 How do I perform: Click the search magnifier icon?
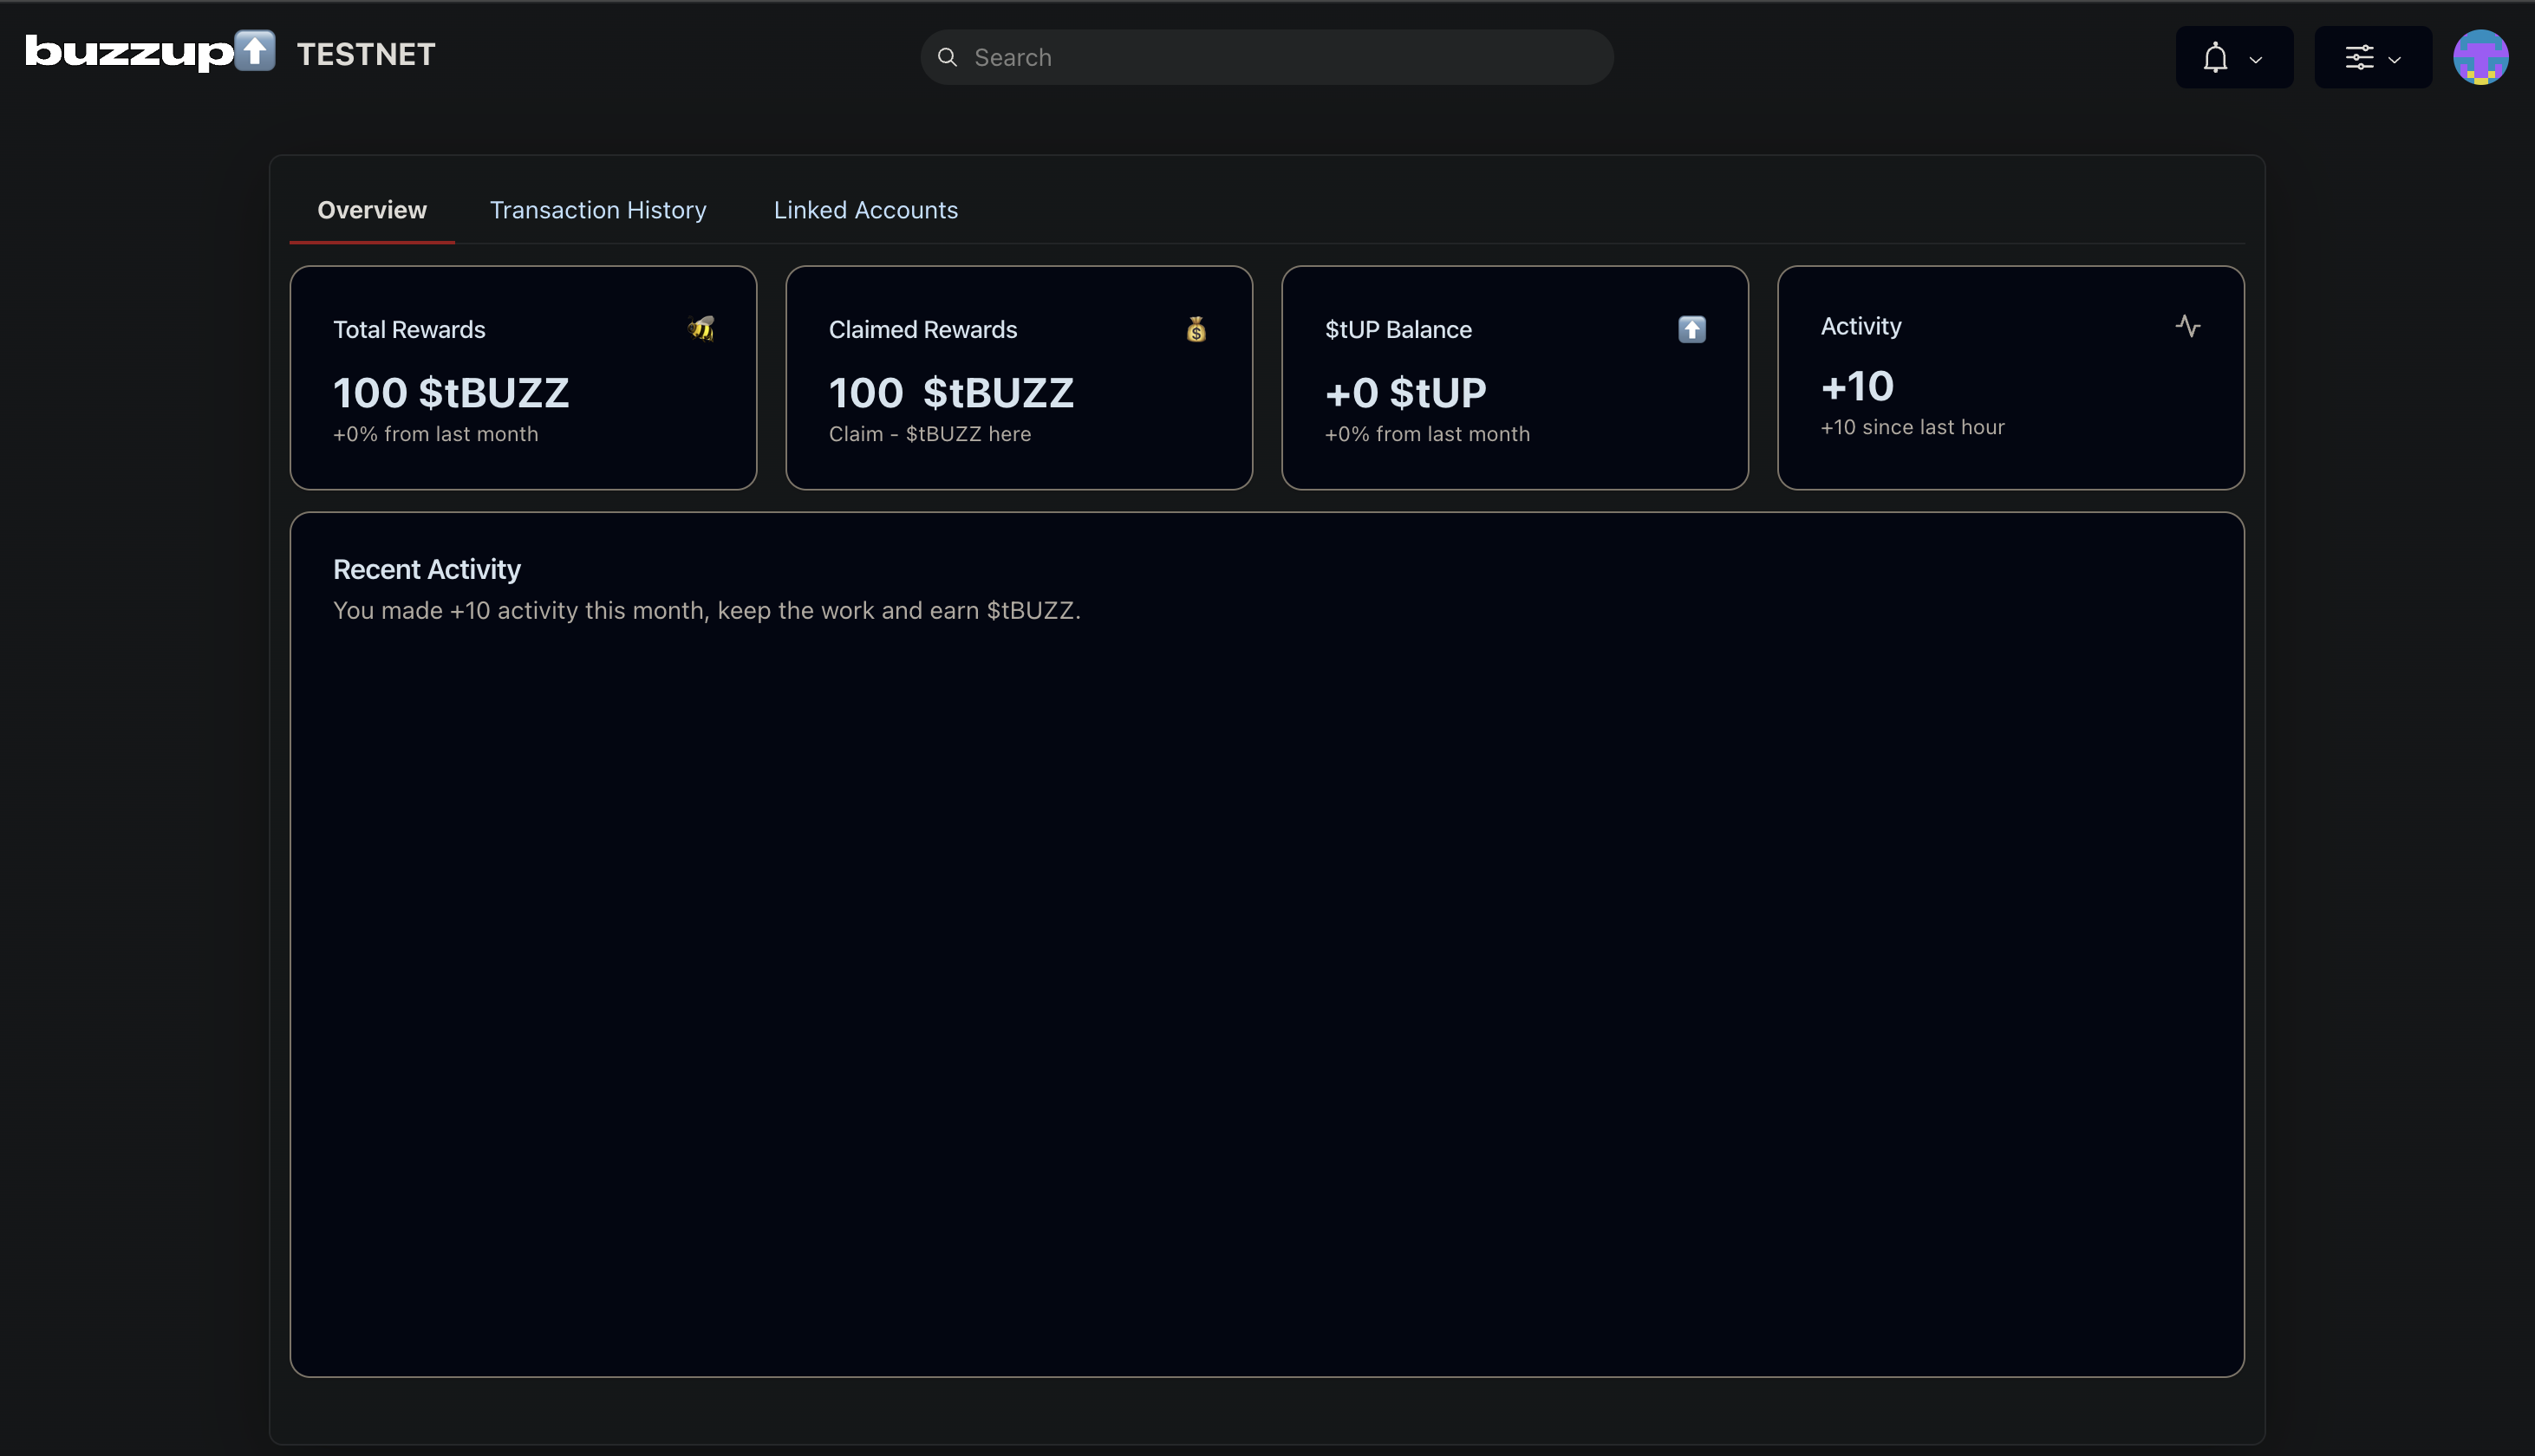tap(947, 57)
